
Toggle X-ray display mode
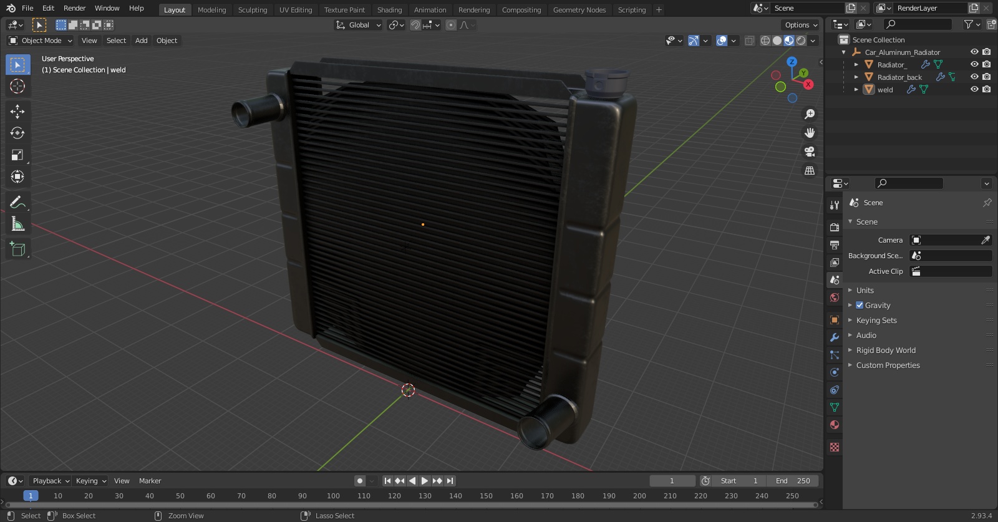750,41
